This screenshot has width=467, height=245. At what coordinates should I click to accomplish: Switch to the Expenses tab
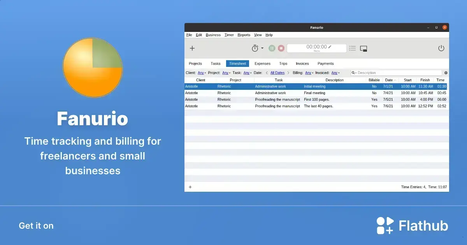pos(263,63)
